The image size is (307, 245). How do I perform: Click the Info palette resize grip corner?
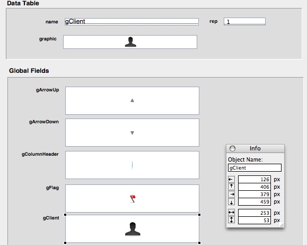click(x=282, y=225)
